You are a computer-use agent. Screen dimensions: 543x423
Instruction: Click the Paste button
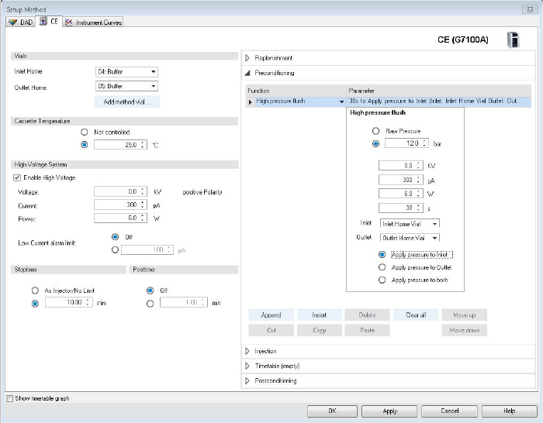[367, 330]
